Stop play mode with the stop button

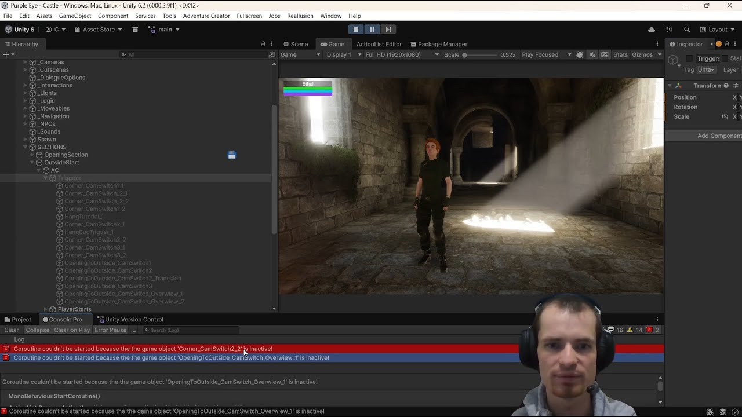[356, 30]
